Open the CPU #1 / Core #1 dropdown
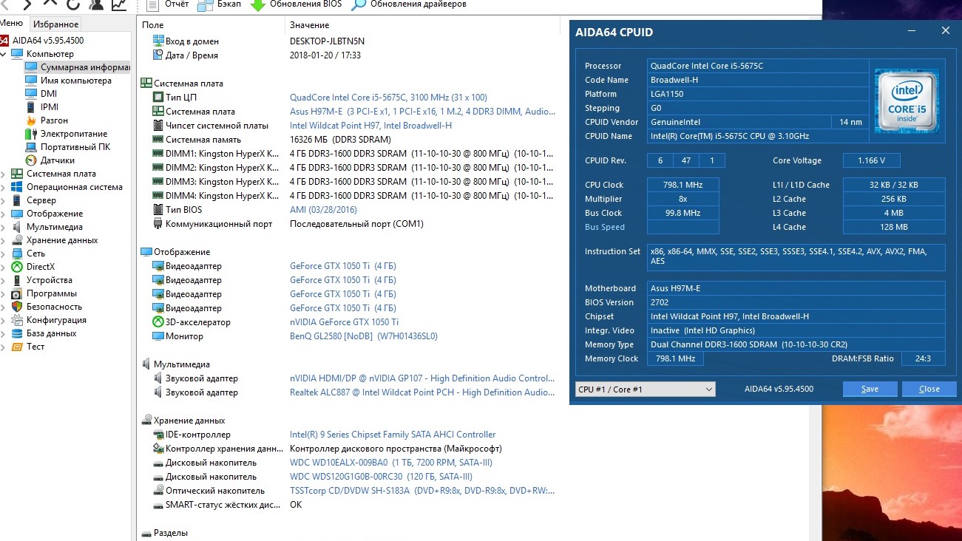The width and height of the screenshot is (962, 541). (x=646, y=389)
